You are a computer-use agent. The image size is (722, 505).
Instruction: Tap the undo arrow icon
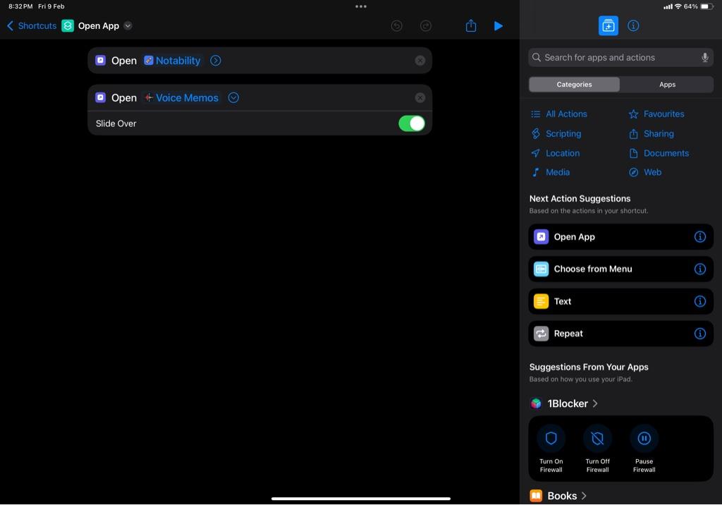pyautogui.click(x=396, y=26)
